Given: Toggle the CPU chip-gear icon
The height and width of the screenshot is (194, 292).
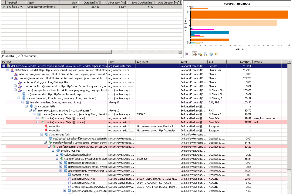Looking at the screenshot, I should pos(200,54).
